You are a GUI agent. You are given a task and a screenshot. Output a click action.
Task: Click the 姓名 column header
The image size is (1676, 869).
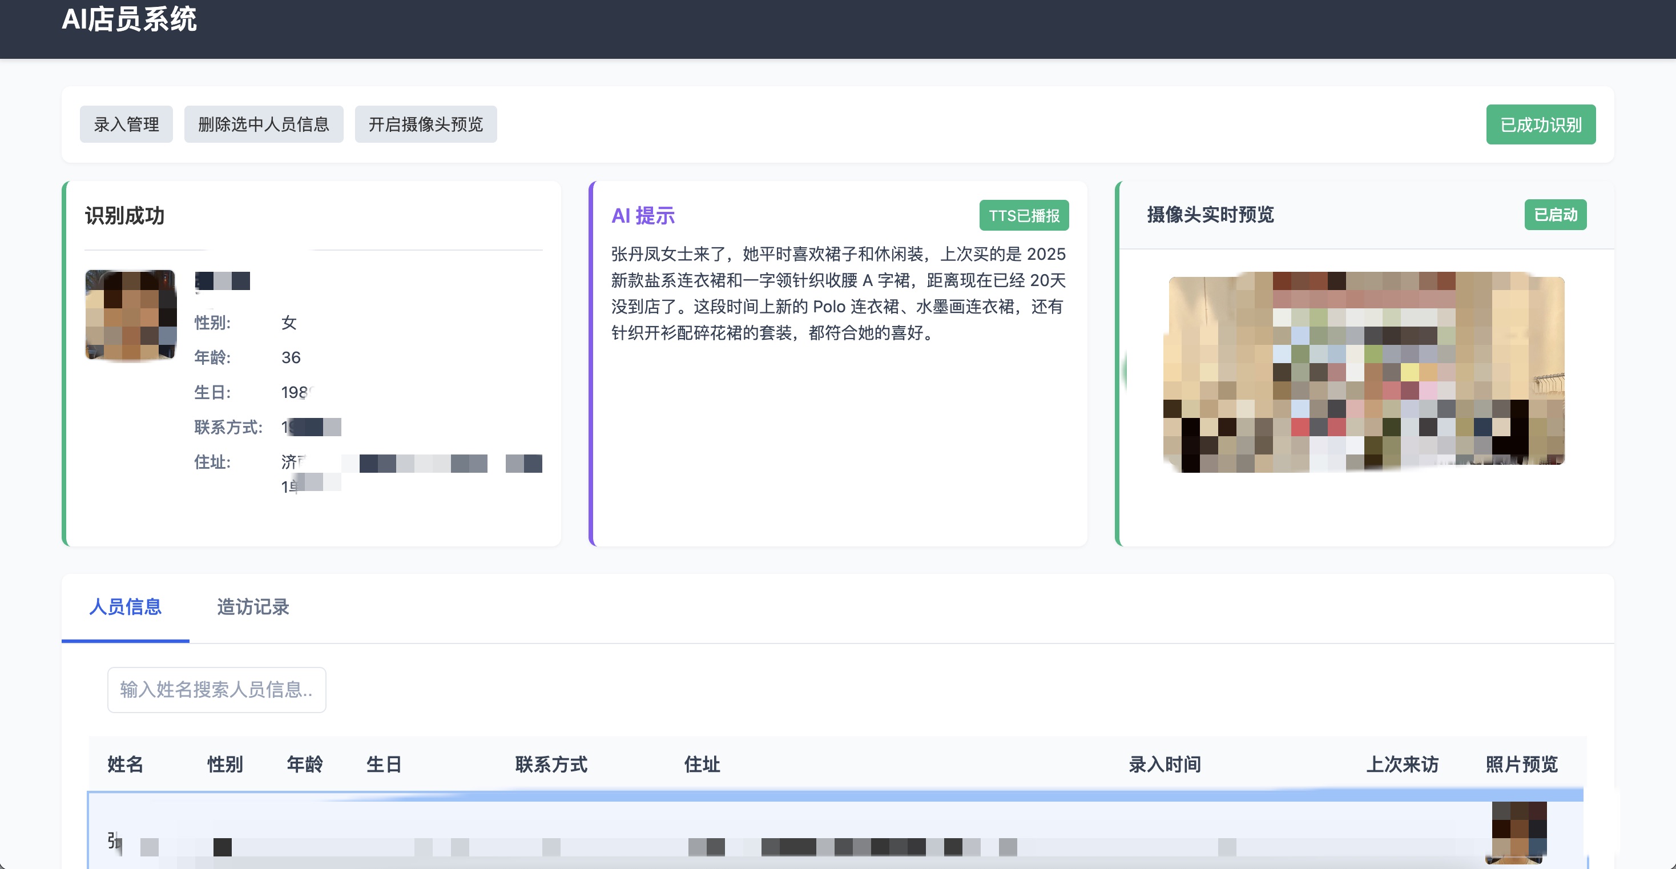125,764
